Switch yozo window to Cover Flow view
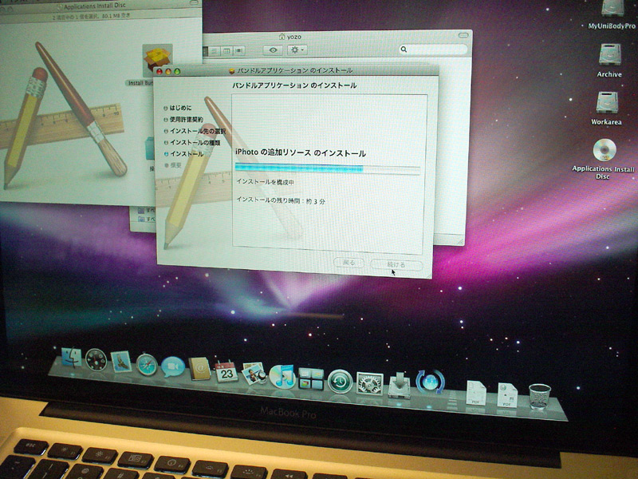The image size is (638, 479). (239, 51)
